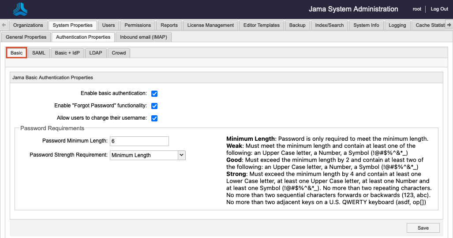
Task: Switch to Editor Templates tab
Action: 262,26
